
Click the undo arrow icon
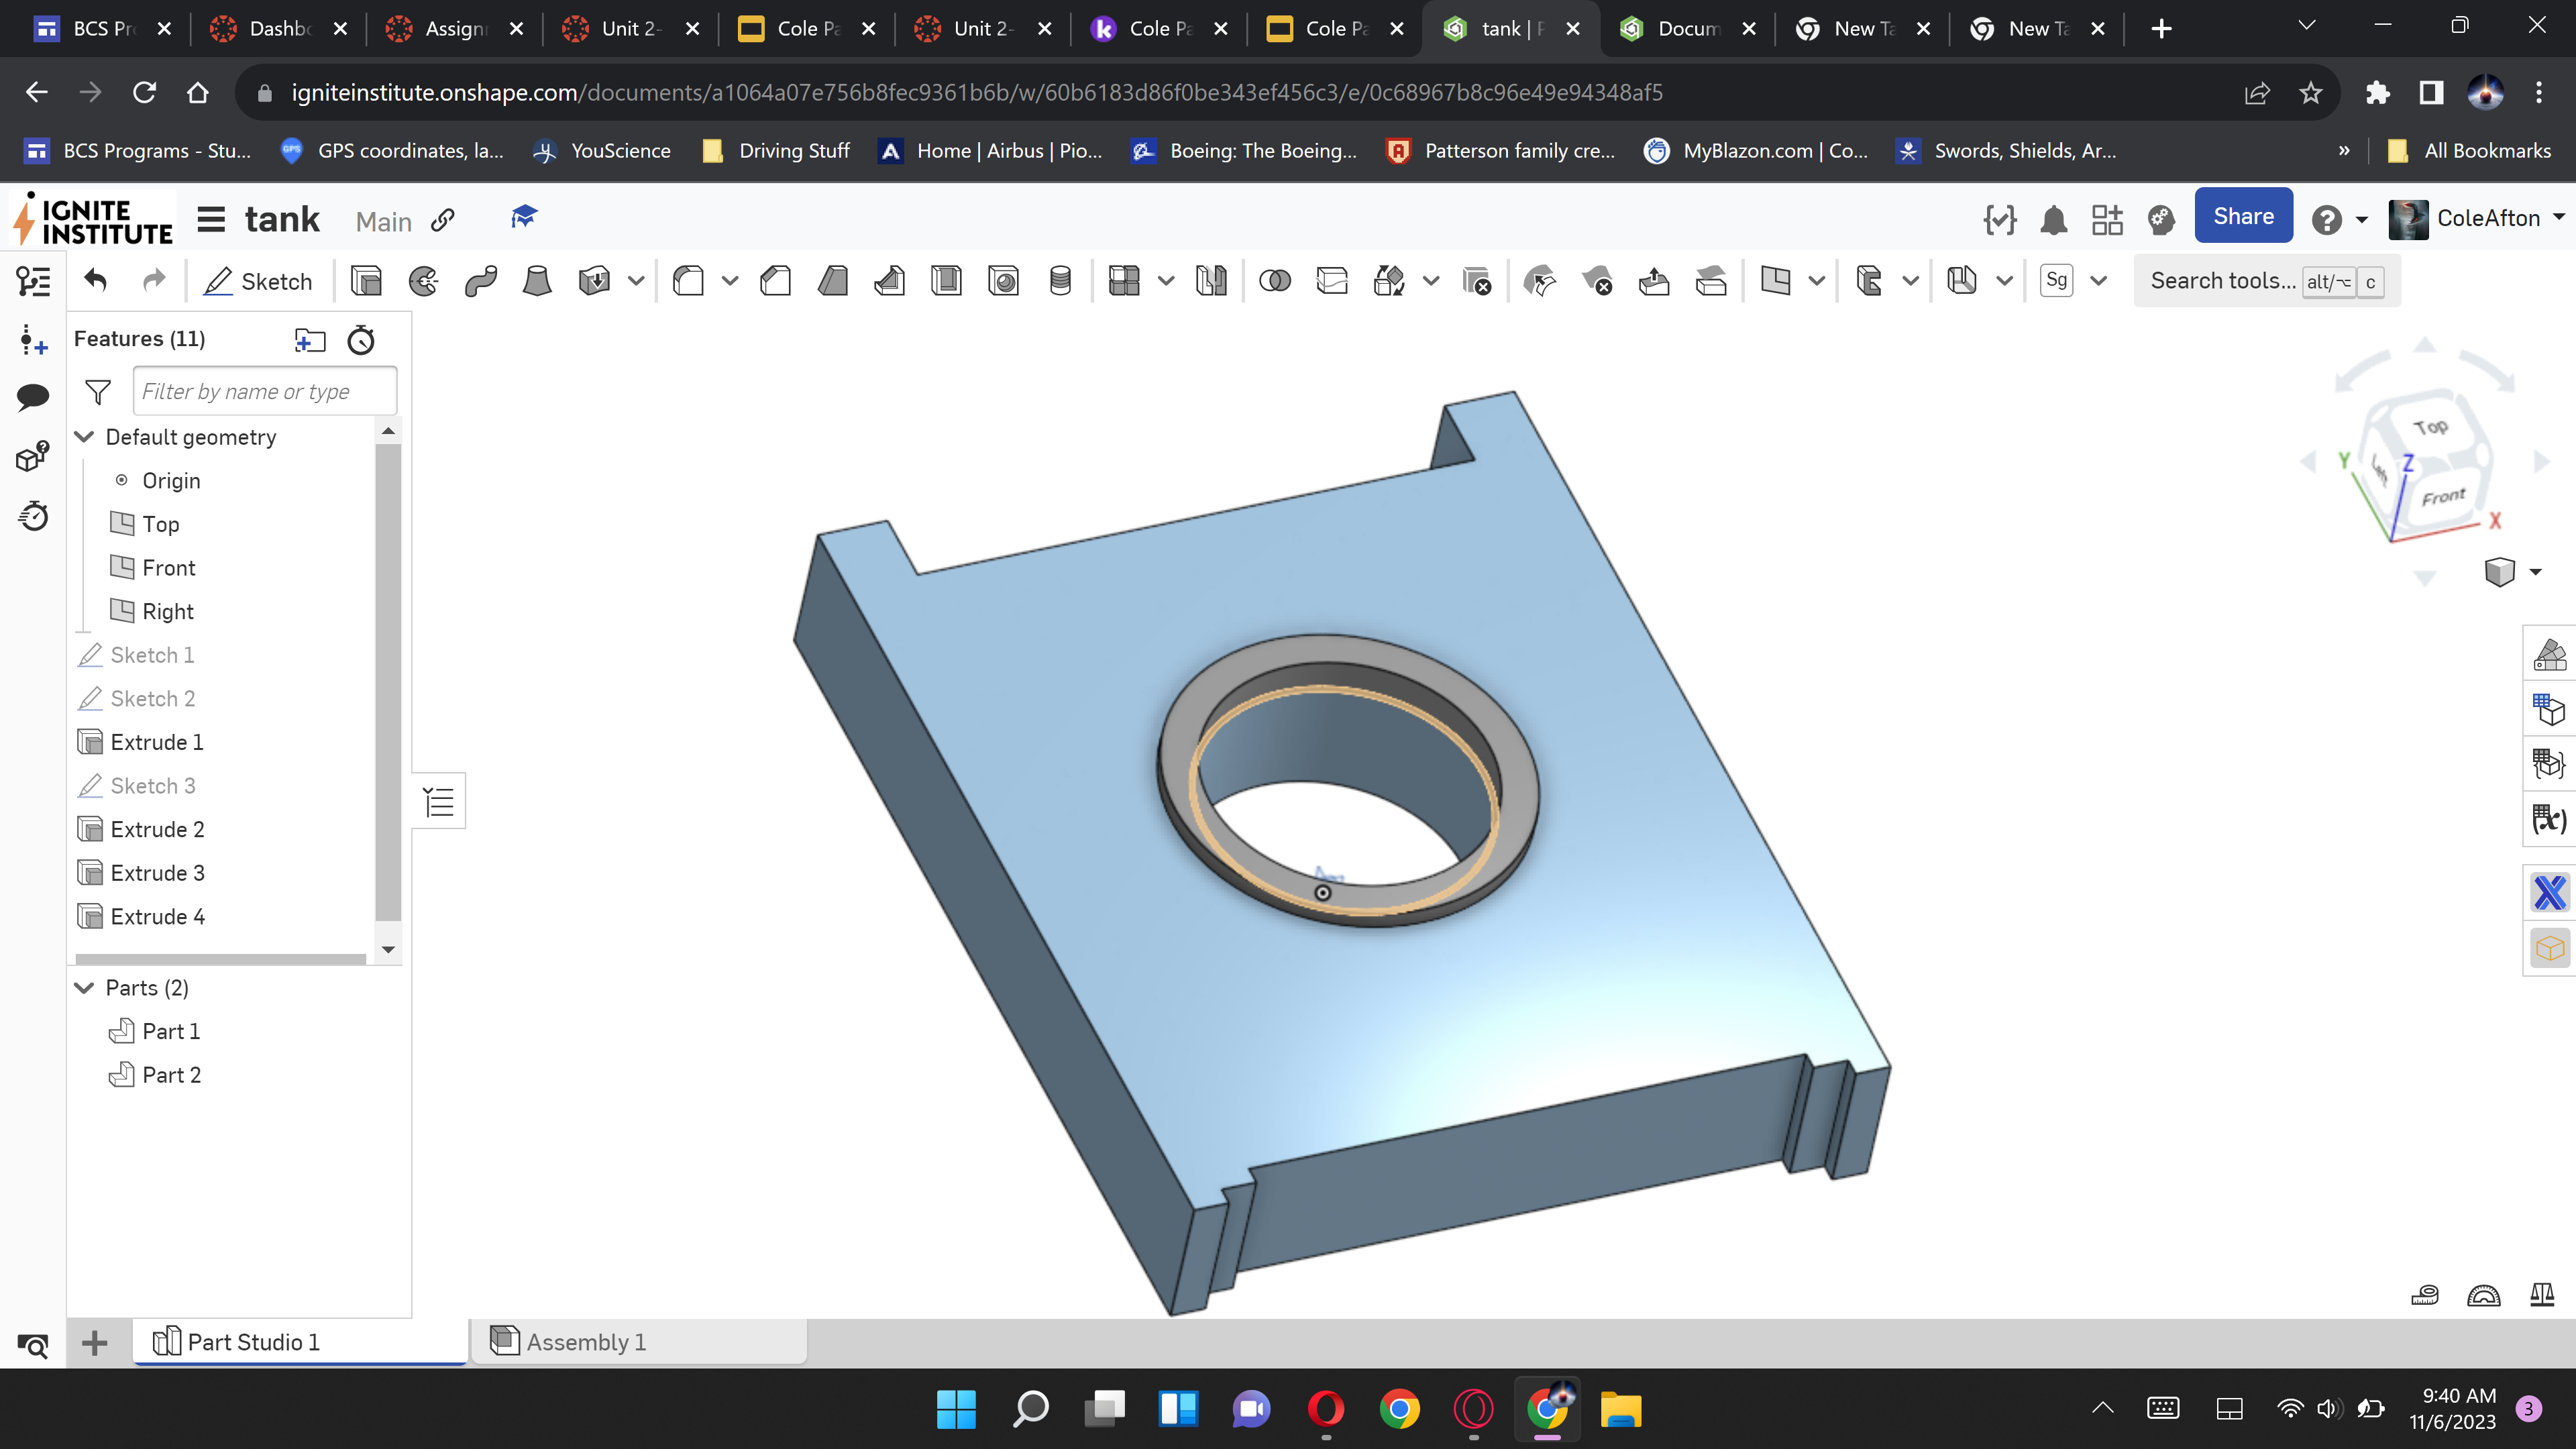(x=96, y=281)
